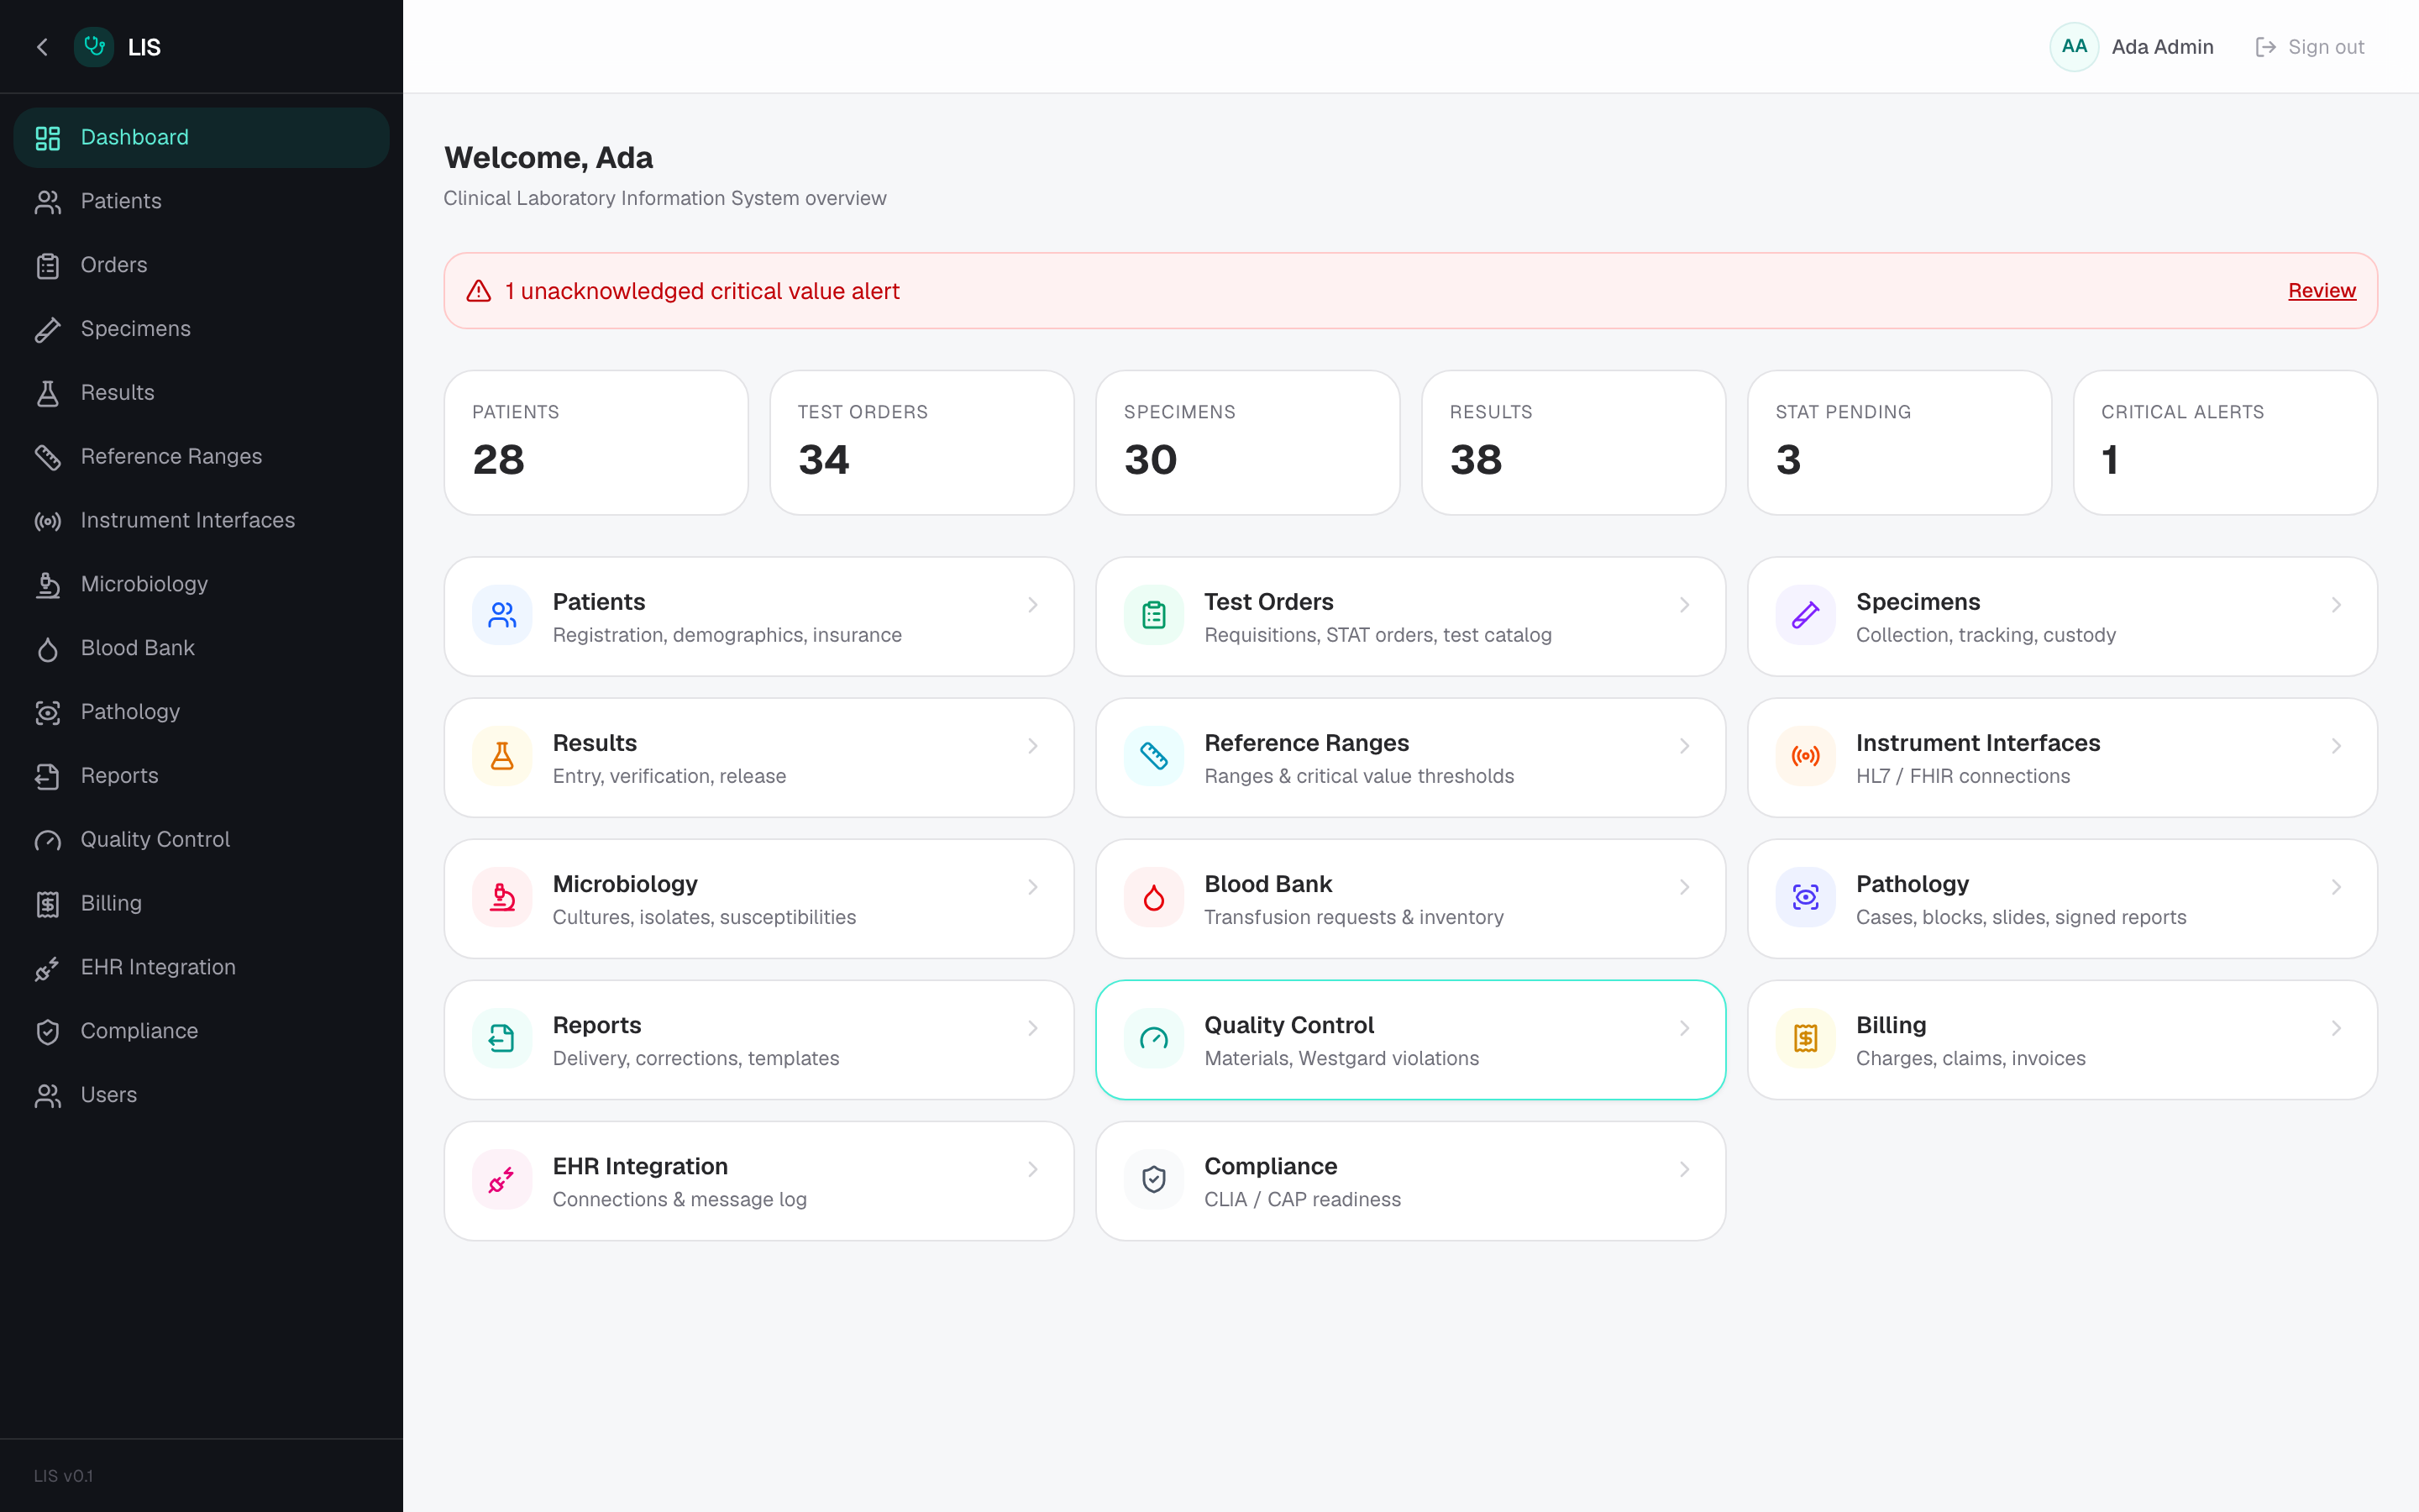
Task: Click the Dashboard grid icon in sidebar
Action: point(48,138)
